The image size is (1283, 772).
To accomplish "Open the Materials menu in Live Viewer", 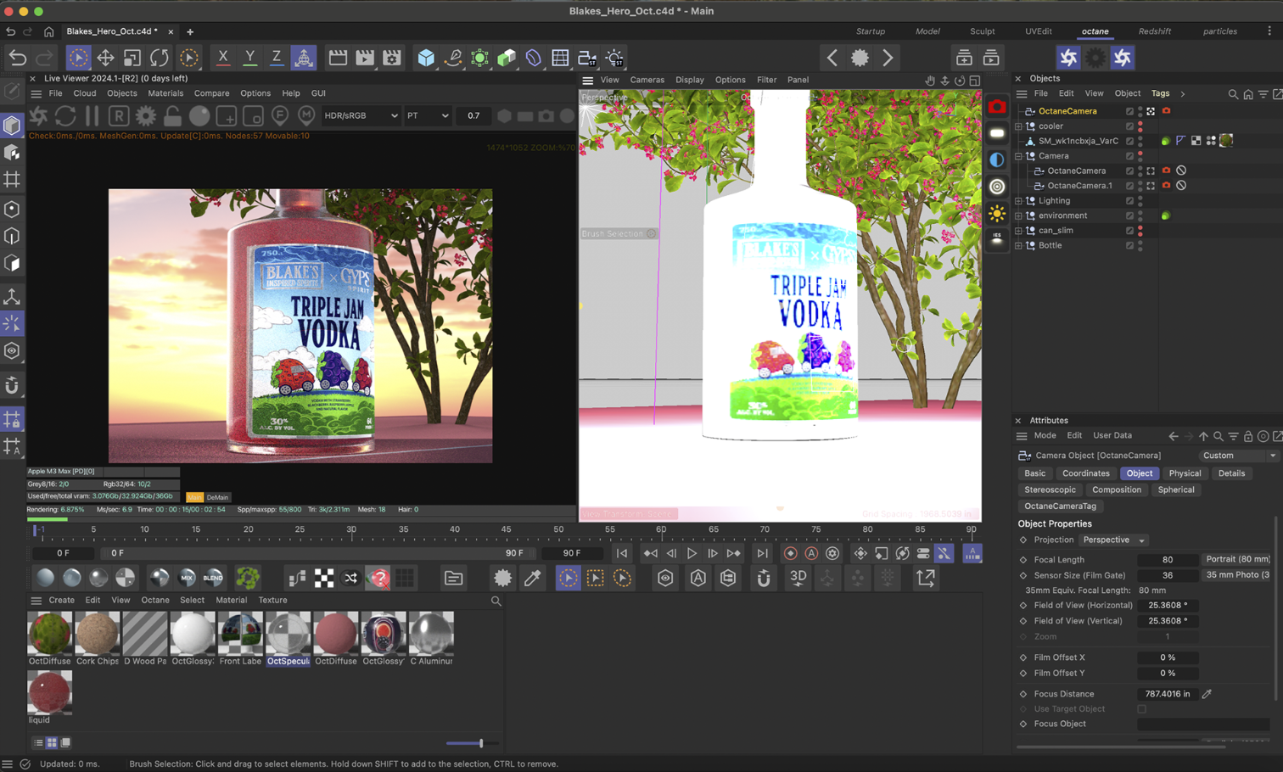I will (165, 93).
